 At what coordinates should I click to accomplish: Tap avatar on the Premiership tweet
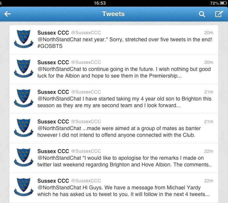24,68
